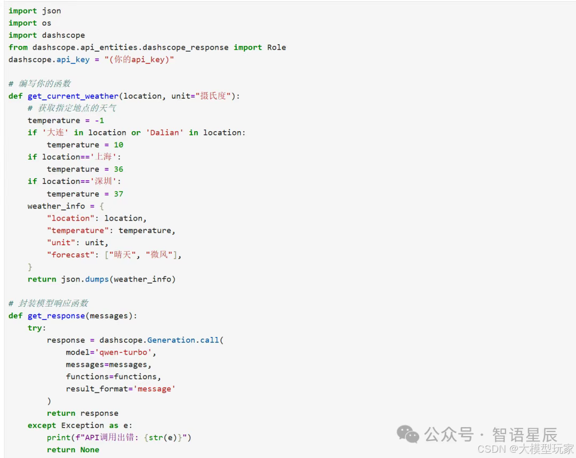Image resolution: width=576 pixels, height=458 pixels.
Task: Click the string 'message' after result_format
Action: tap(154, 389)
